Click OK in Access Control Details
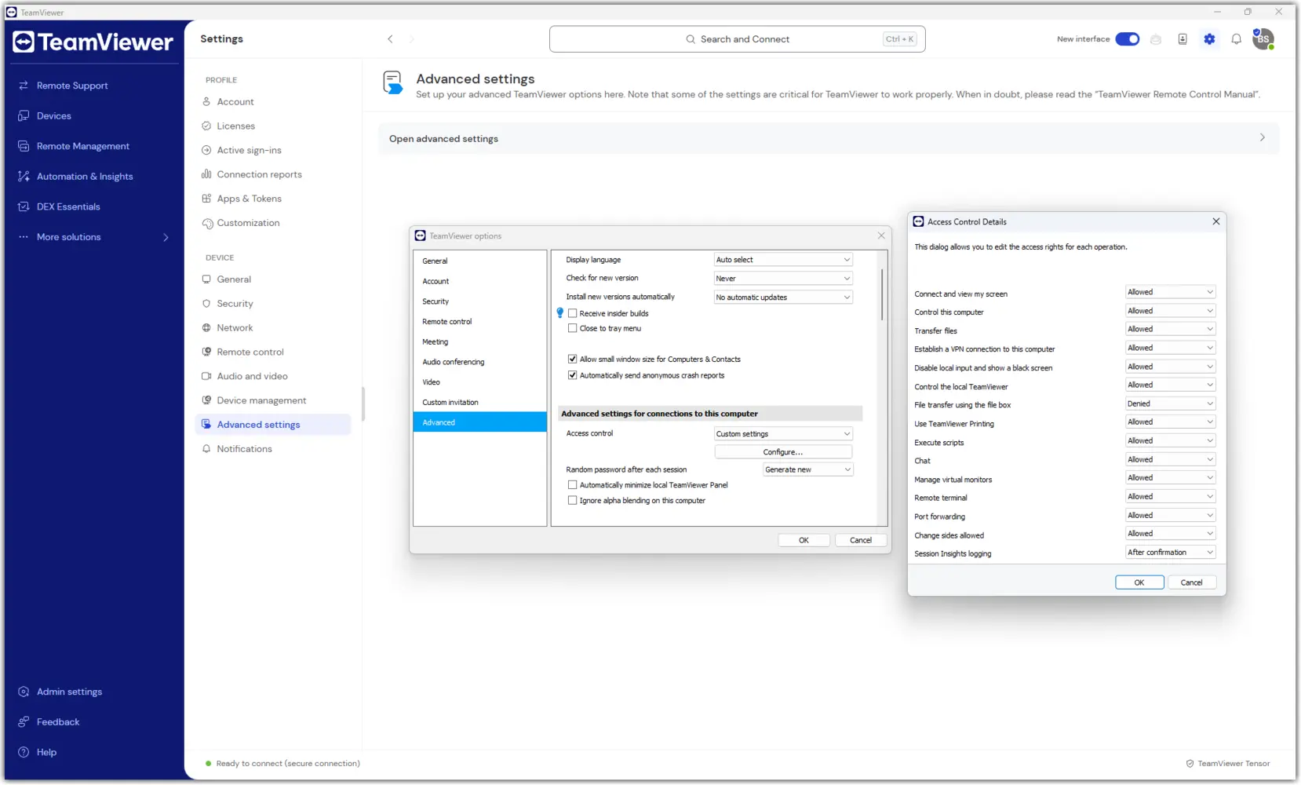The width and height of the screenshot is (1301, 785). [x=1139, y=582]
